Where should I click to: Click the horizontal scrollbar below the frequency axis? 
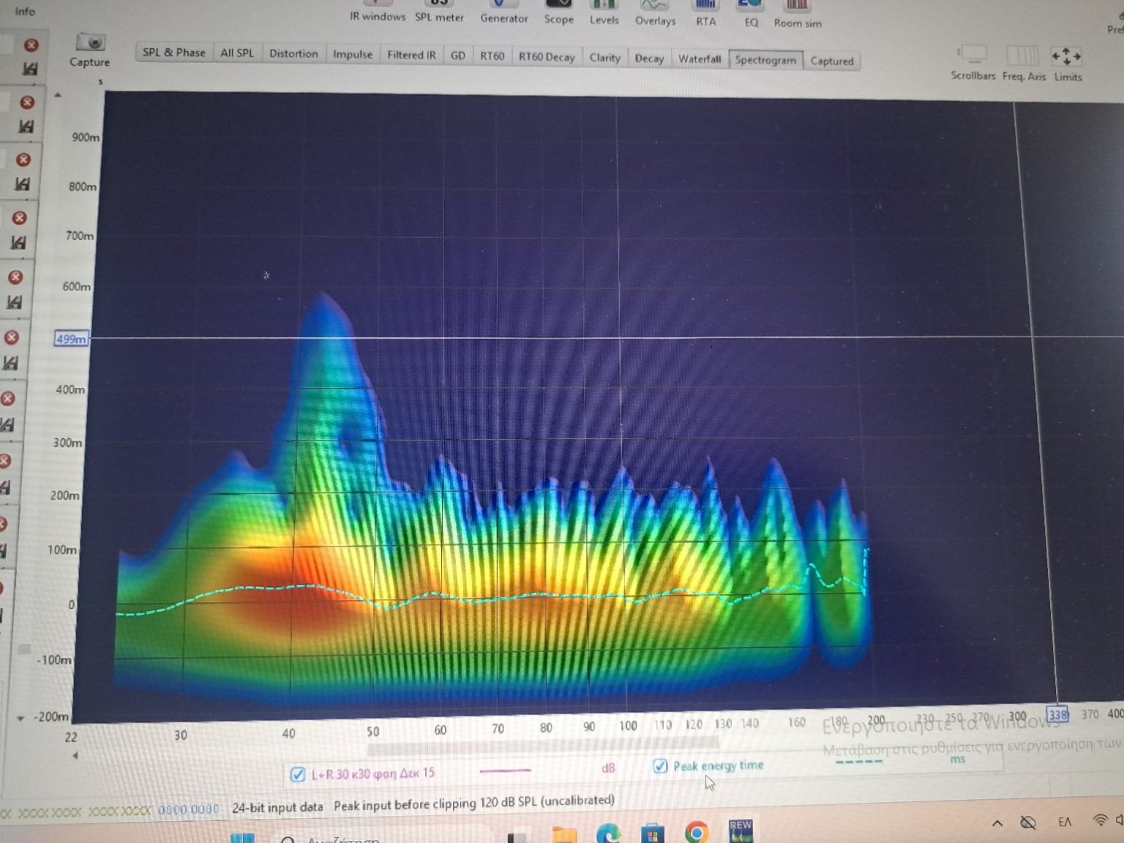(542, 749)
